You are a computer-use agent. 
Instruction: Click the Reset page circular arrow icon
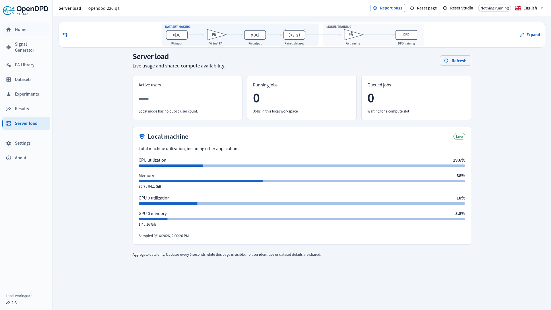(x=412, y=8)
